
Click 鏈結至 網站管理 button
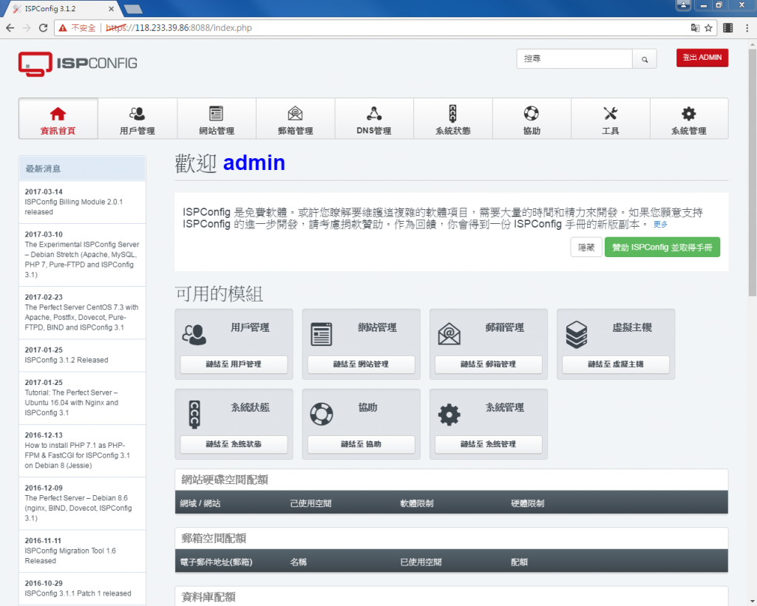pos(361,364)
